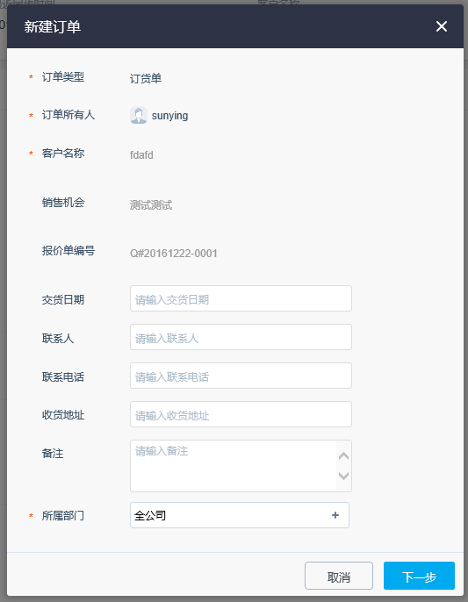This screenshot has width=468, height=602.
Task: Click the 取消 button
Action: click(339, 576)
